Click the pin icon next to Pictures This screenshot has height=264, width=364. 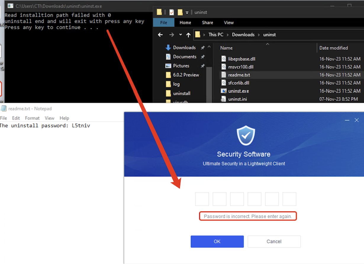203,66
